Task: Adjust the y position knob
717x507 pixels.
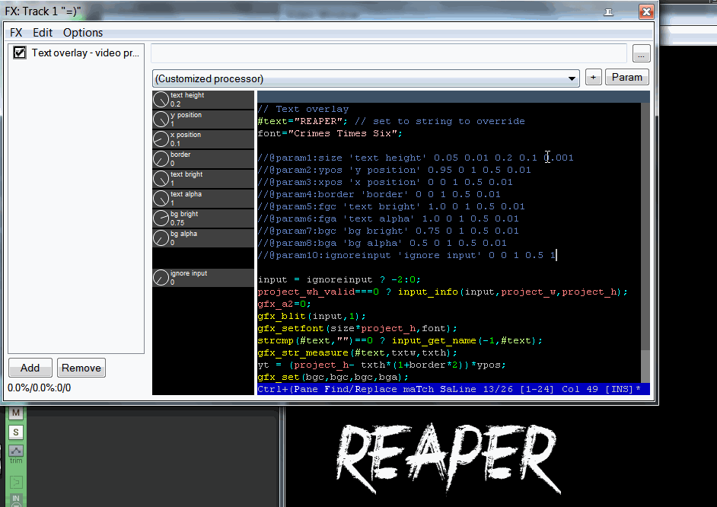Action: pos(161,119)
